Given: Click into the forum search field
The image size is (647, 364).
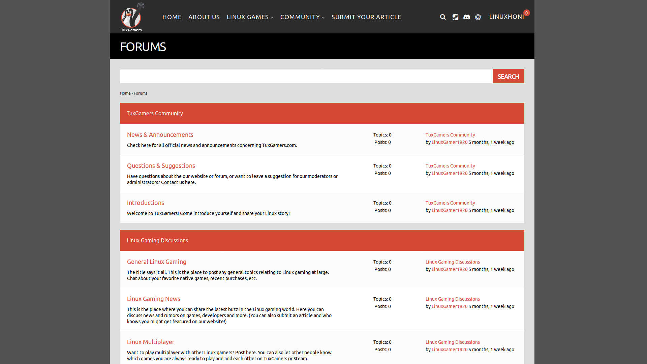Looking at the screenshot, I should (x=306, y=76).
